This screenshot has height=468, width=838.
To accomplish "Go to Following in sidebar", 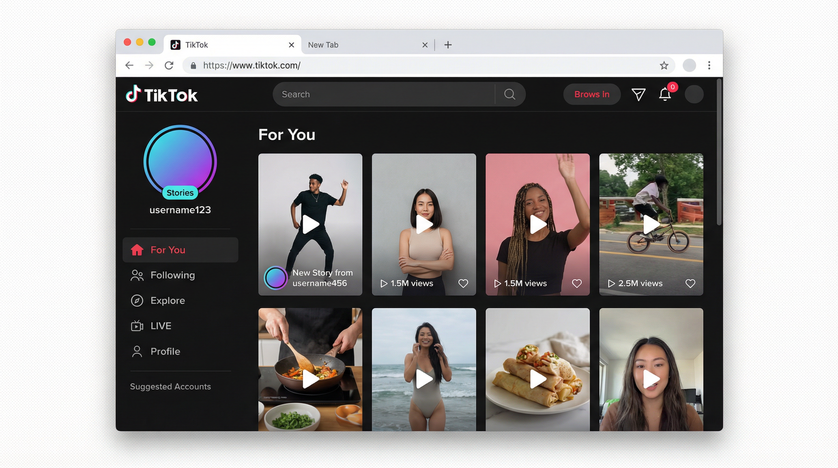I will [172, 275].
